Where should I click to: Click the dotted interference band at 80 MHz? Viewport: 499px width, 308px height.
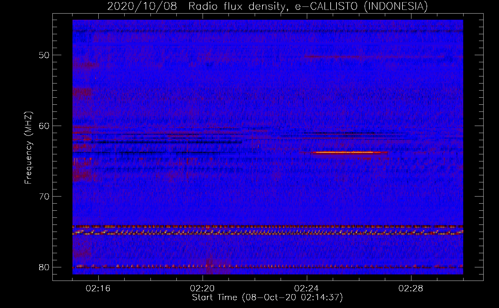pyautogui.click(x=268, y=266)
